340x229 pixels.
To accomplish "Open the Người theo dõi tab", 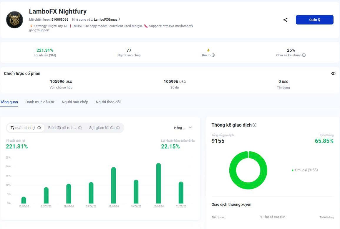I will click(x=108, y=102).
